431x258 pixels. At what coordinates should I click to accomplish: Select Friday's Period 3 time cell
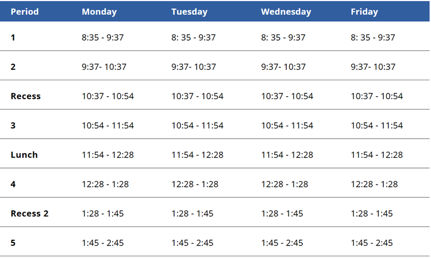click(377, 126)
